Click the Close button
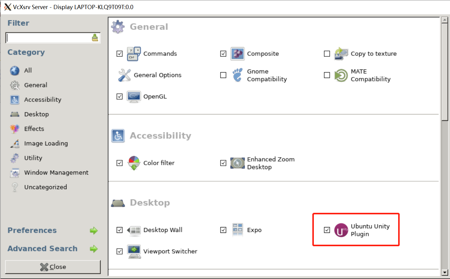450x279 pixels. pyautogui.click(x=53, y=267)
